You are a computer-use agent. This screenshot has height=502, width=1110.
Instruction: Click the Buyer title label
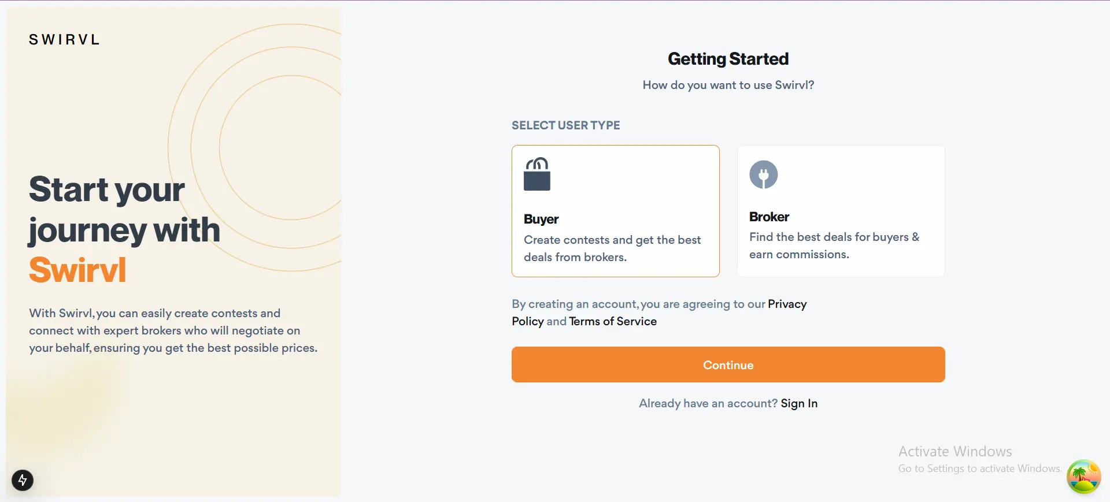[541, 219]
